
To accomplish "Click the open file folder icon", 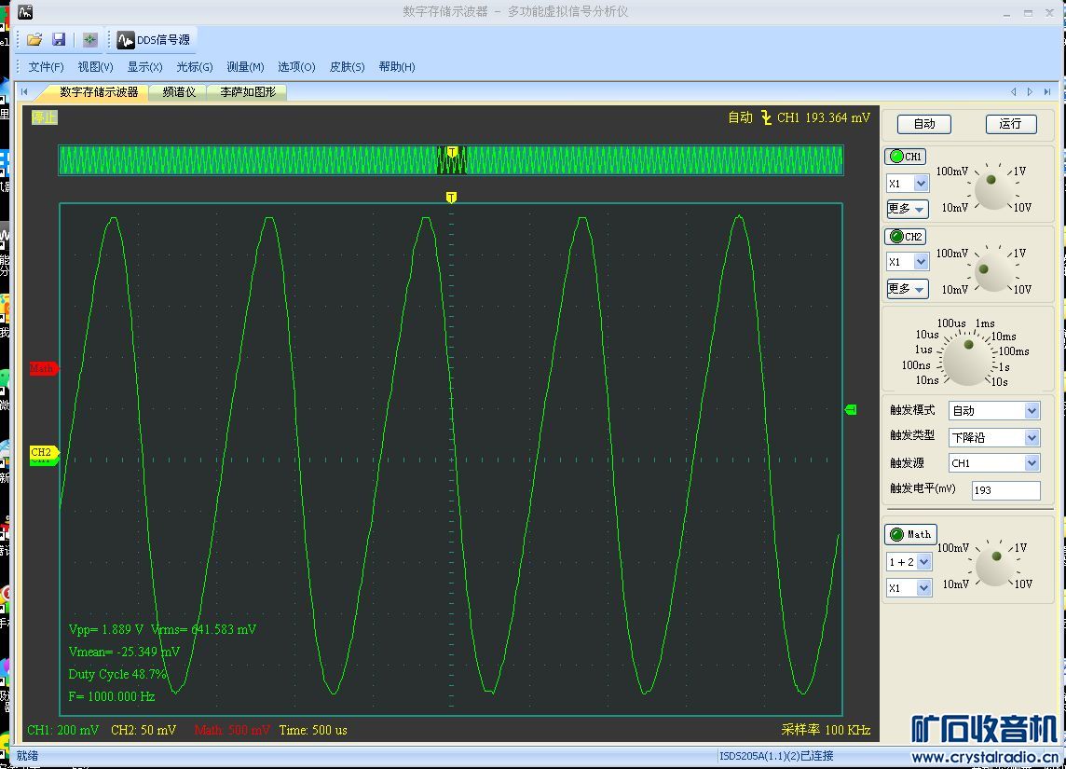I will click(x=34, y=39).
